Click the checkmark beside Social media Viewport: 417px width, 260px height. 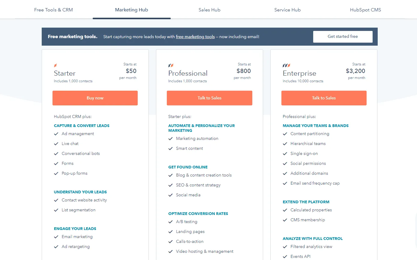[170, 195]
